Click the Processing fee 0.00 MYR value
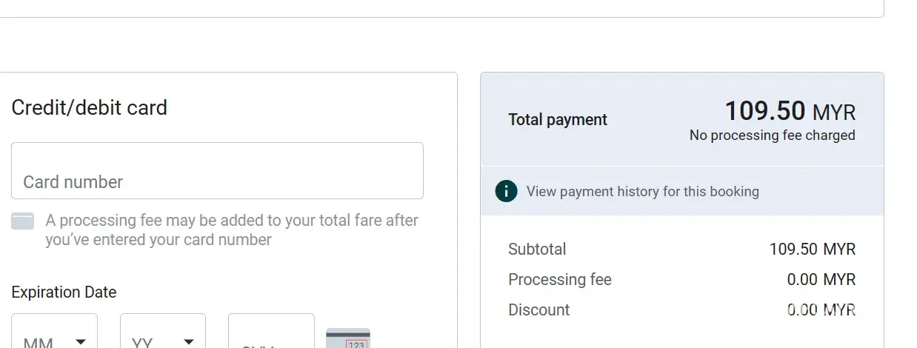This screenshot has height=348, width=917. click(x=821, y=280)
